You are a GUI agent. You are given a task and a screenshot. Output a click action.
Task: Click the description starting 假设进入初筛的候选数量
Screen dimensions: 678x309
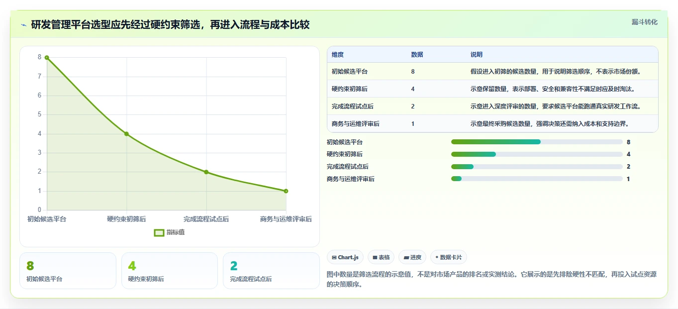point(557,72)
